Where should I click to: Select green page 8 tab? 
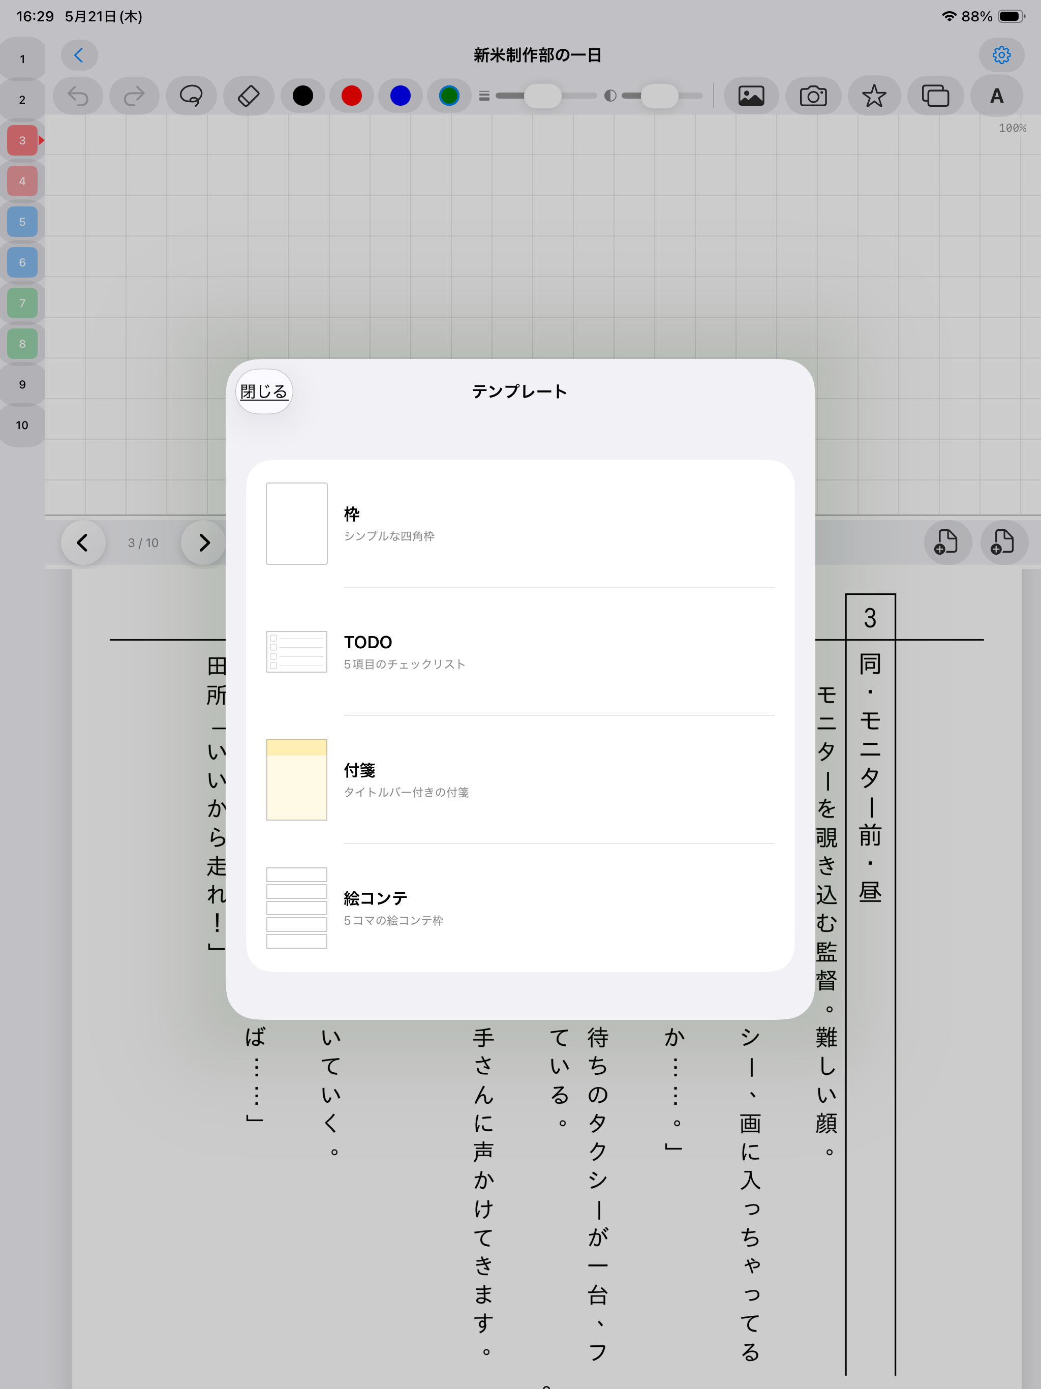pos(22,344)
